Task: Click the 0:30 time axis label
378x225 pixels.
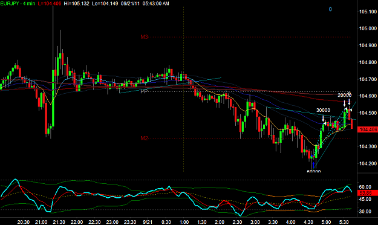Action: tap(166, 222)
